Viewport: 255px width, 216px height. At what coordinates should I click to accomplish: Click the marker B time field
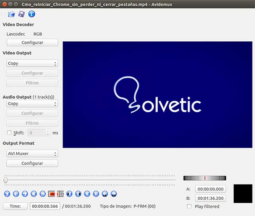click(x=210, y=198)
